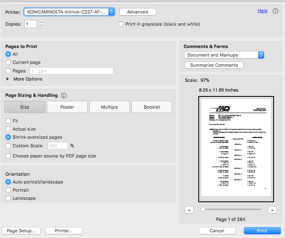Select Auto portrait/landscape orientation
The image size is (285, 238).
tap(8, 182)
